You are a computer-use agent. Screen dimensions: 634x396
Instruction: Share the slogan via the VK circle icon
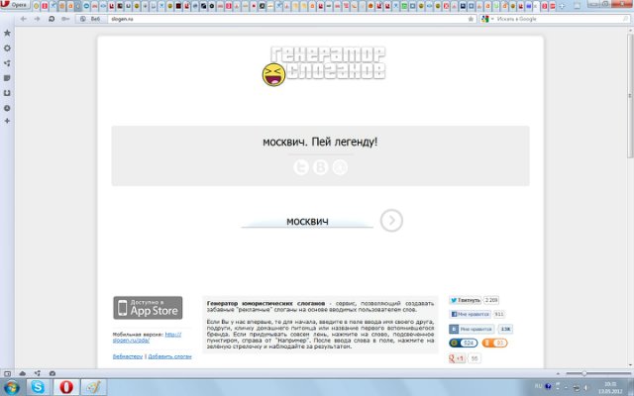tap(320, 168)
